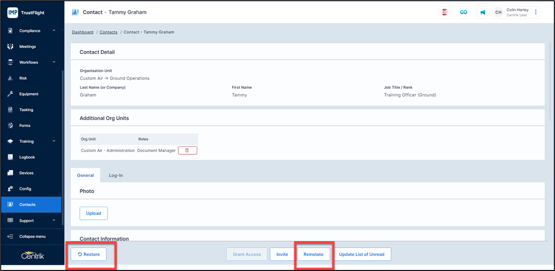The image size is (555, 271).
Task: Click the Restore button
Action: pyautogui.click(x=89, y=254)
